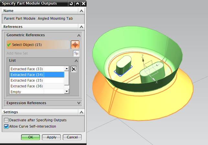Click the list scrollbar up arrow
The width and height of the screenshot is (208, 145).
pyautogui.click(x=67, y=68)
